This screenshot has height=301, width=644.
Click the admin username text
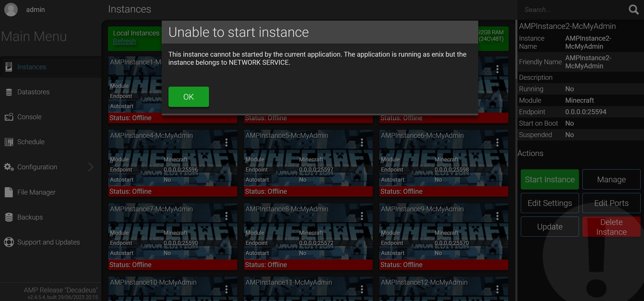coord(36,10)
